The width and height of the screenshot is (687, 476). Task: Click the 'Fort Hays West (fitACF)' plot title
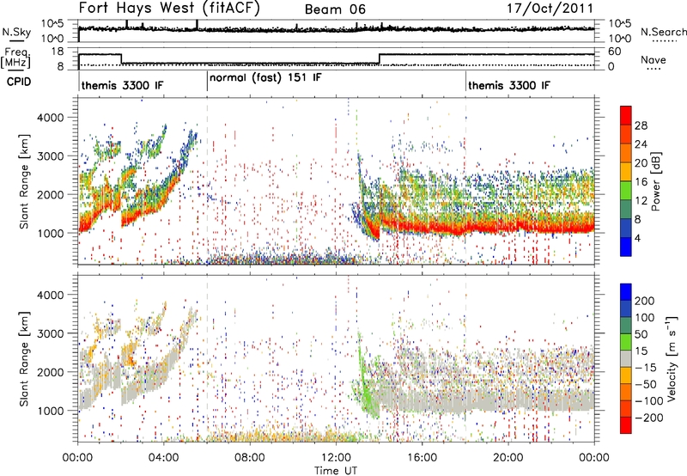pos(169,8)
